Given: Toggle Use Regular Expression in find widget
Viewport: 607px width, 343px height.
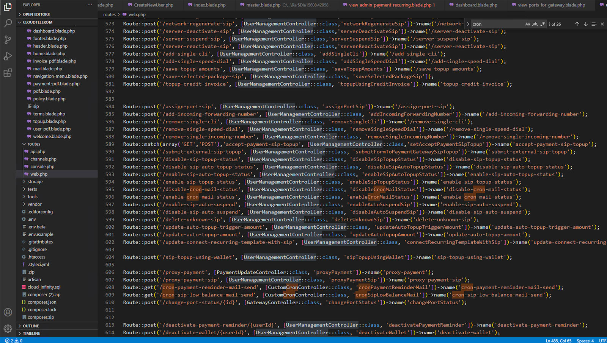Looking at the screenshot, I should (x=543, y=24).
